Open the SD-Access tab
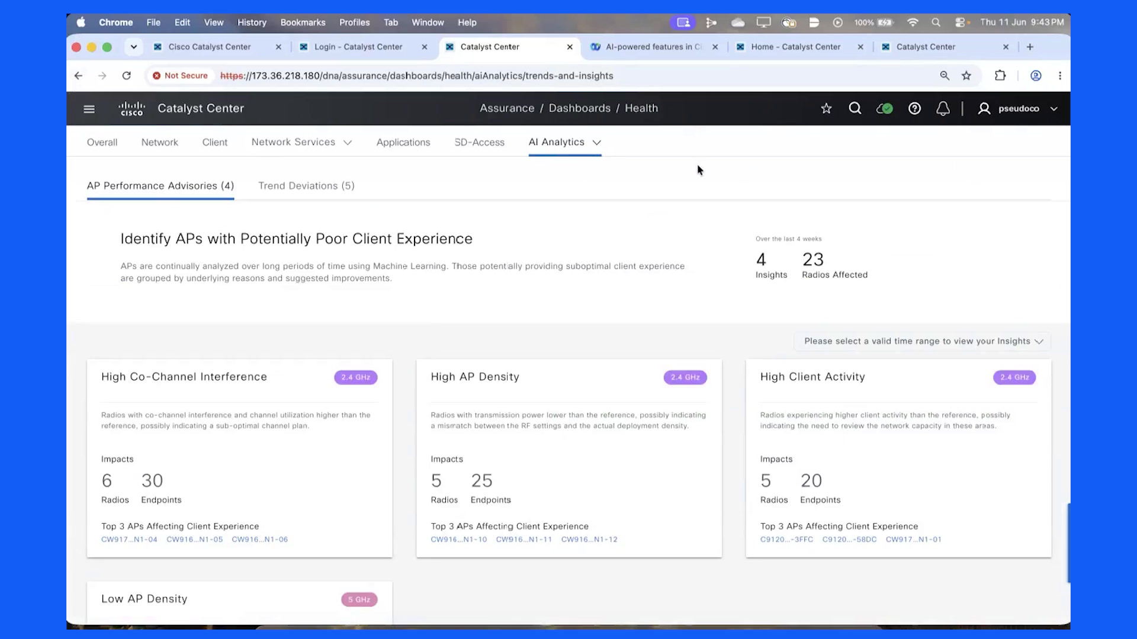The width and height of the screenshot is (1137, 639). (x=479, y=143)
